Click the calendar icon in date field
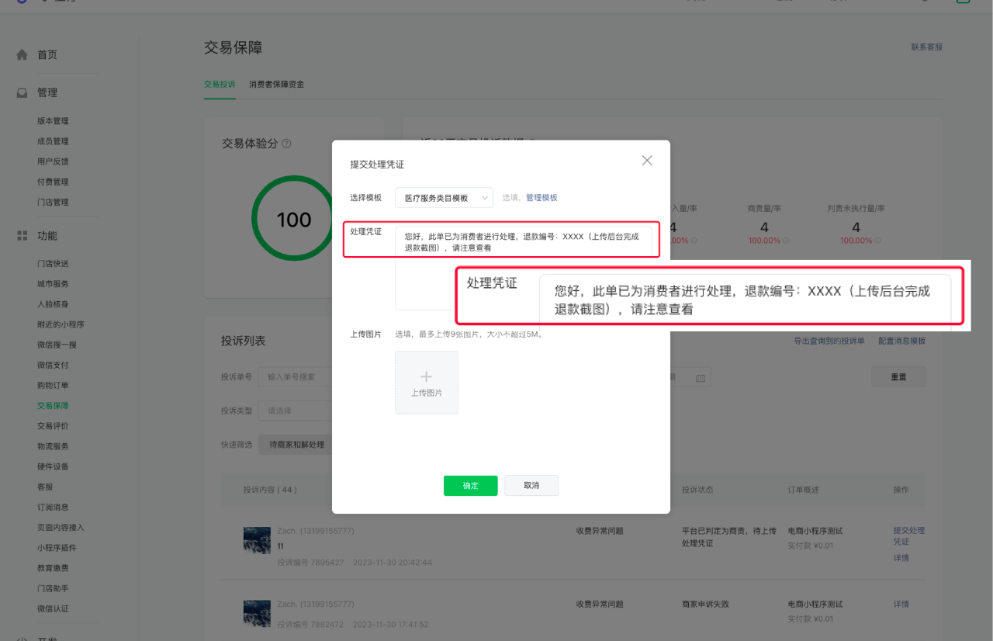 (701, 378)
